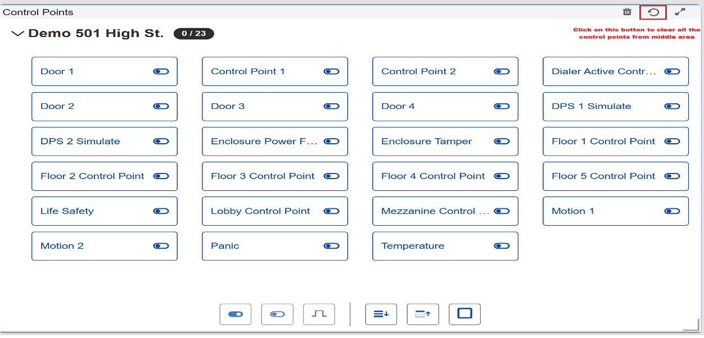Click the reset arrow to clear control points

(653, 12)
